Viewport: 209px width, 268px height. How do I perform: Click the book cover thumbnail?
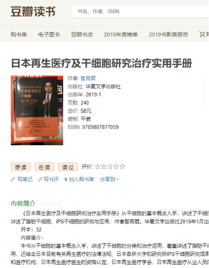(x=37, y=110)
